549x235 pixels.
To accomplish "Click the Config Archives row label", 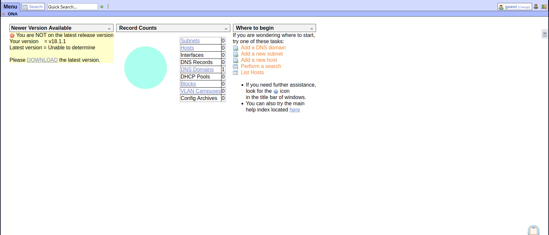I will pyautogui.click(x=199, y=98).
